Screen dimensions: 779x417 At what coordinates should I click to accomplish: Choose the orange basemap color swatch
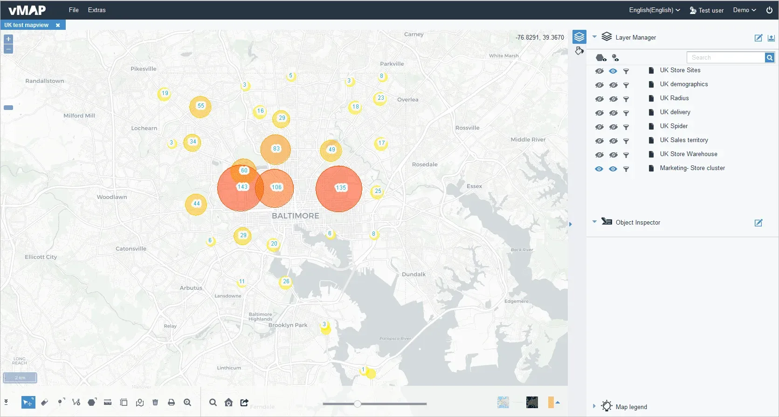click(551, 402)
